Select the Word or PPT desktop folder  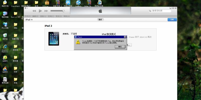coord(16,14)
